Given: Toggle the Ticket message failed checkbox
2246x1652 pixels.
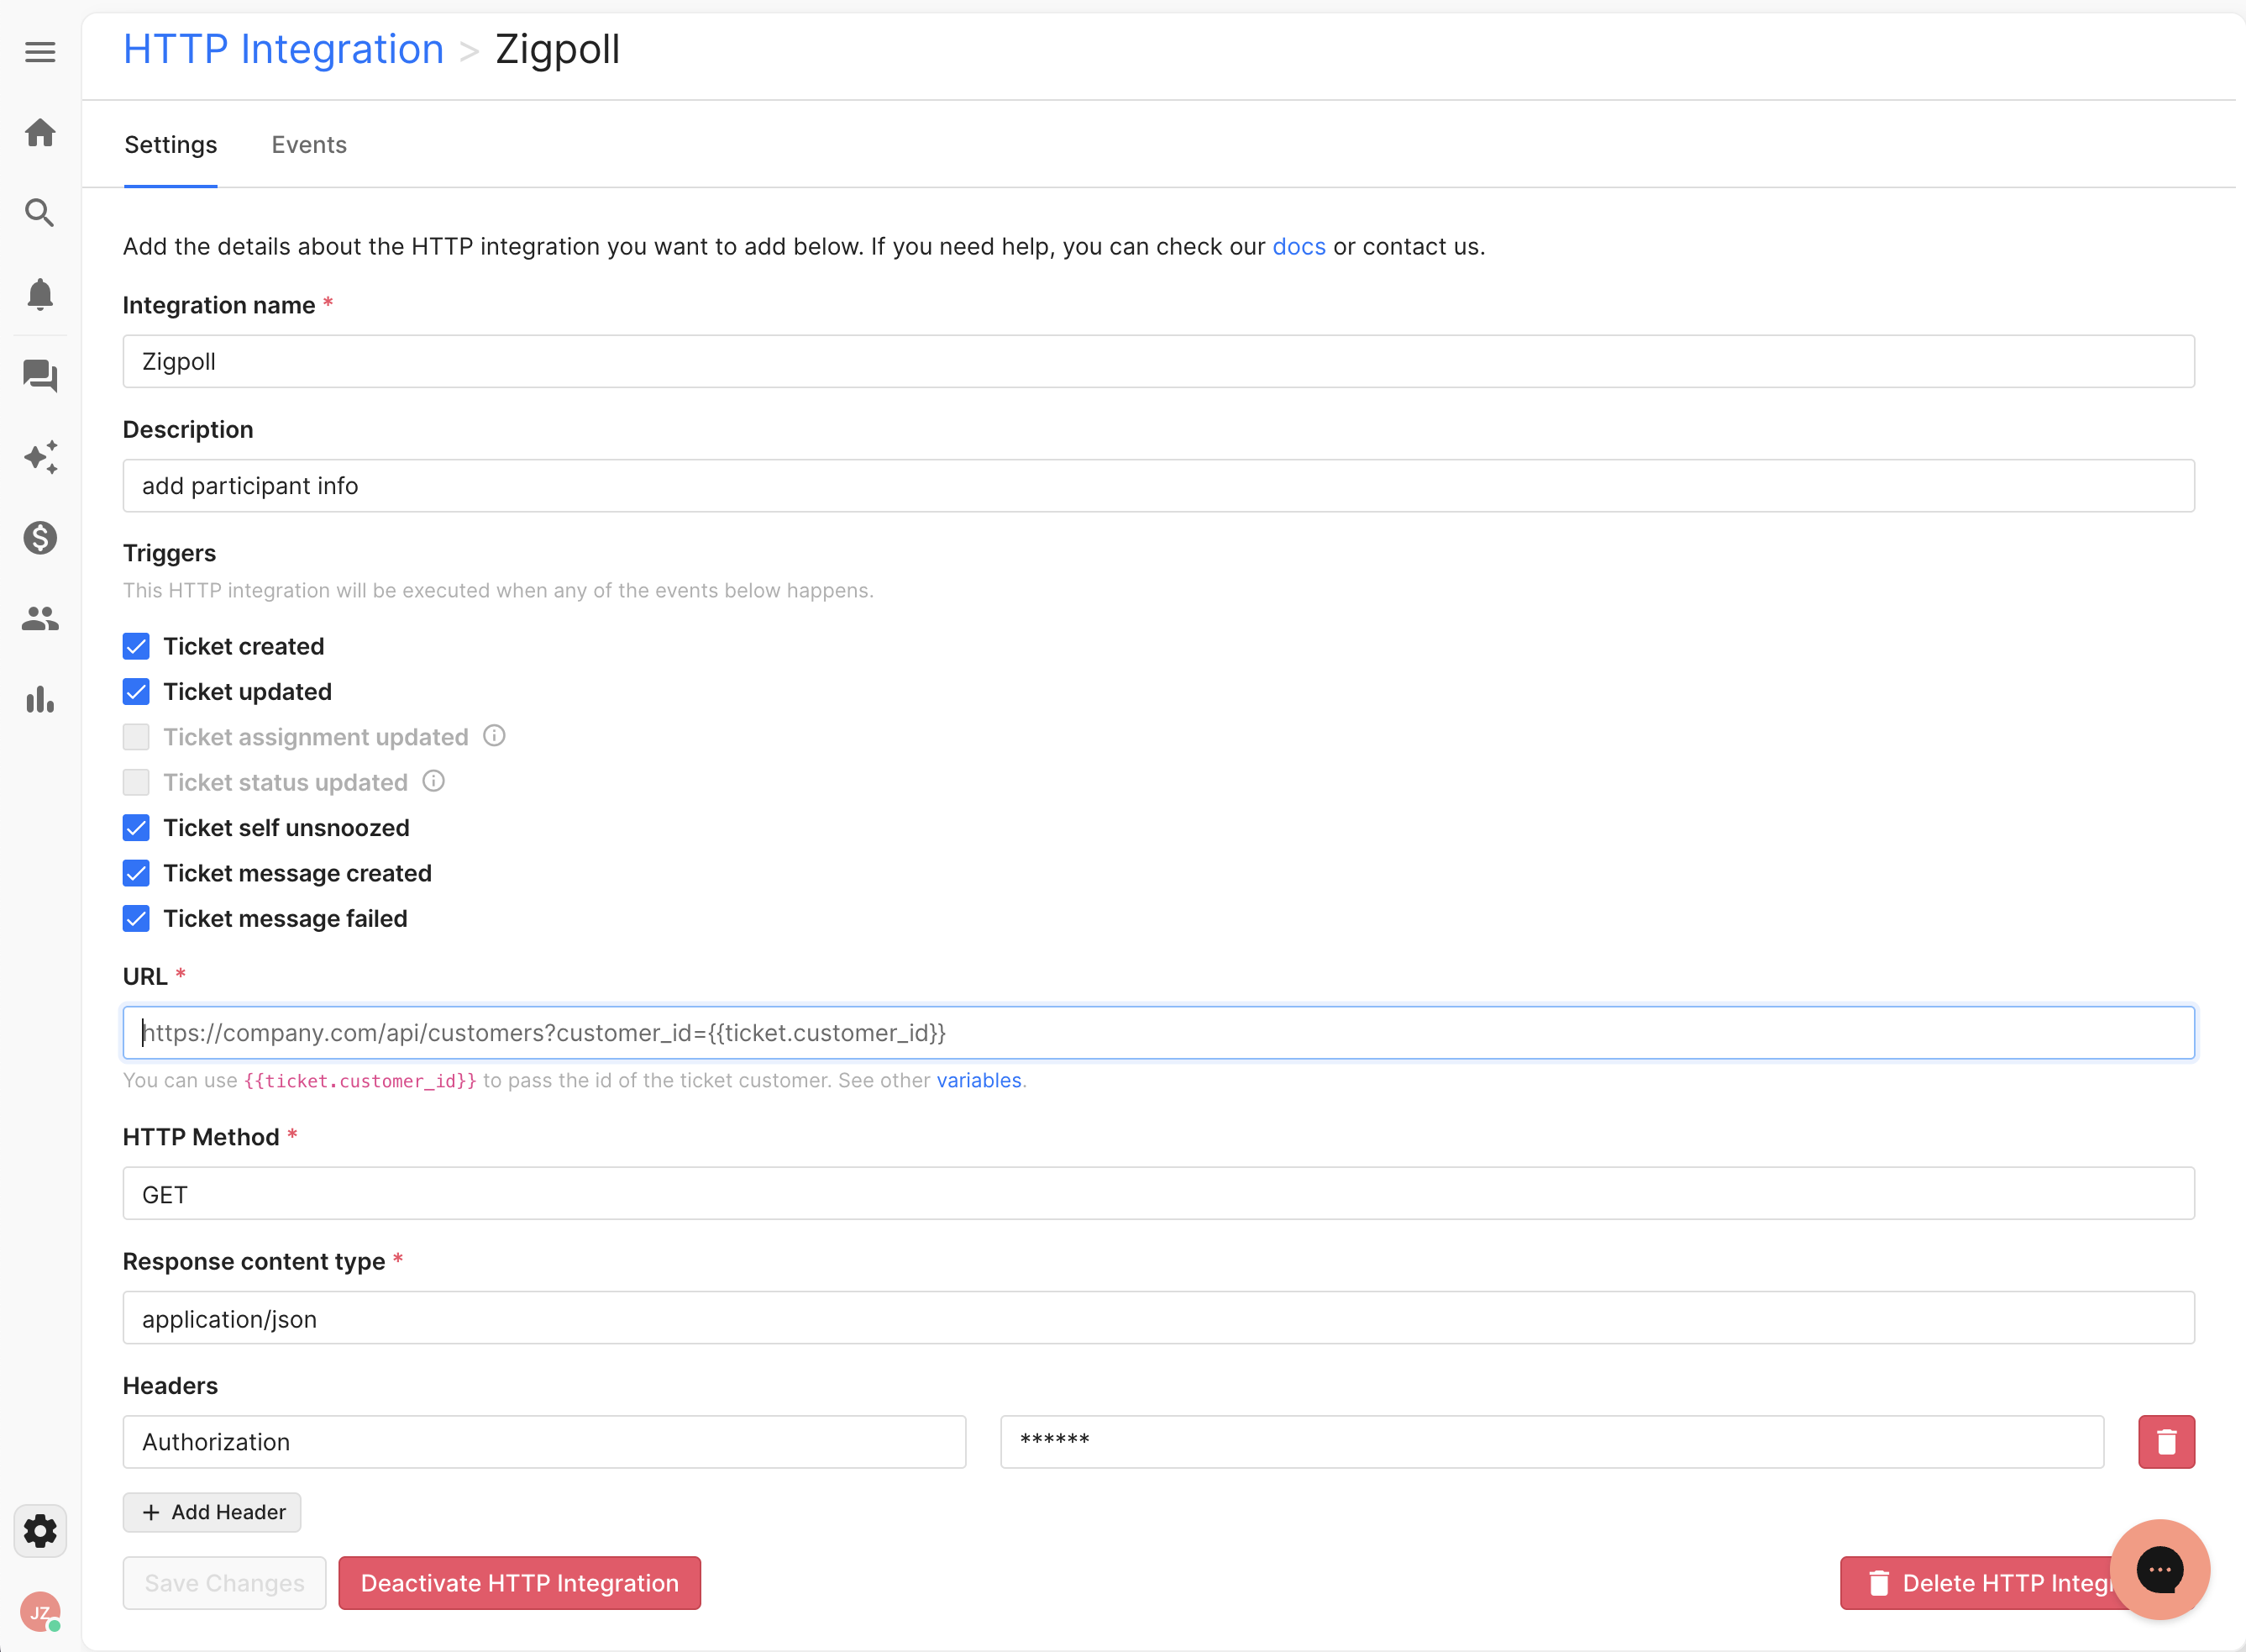Looking at the screenshot, I should pos(136,918).
